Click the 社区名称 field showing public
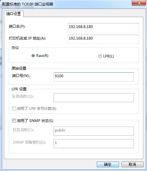 tap(94, 131)
